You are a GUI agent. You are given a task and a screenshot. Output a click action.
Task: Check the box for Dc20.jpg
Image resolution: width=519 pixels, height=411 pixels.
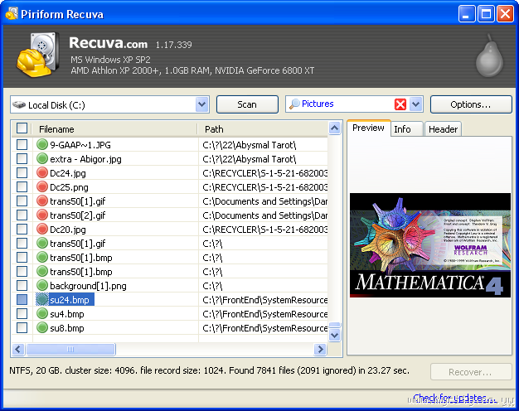click(22, 229)
